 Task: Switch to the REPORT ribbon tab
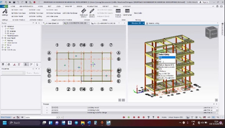tap(105, 6)
